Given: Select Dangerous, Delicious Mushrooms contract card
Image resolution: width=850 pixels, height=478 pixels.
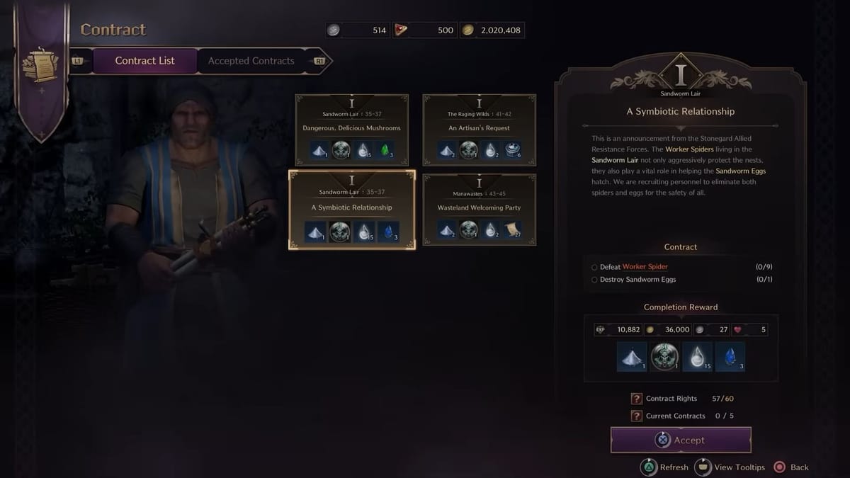Looking at the screenshot, I should [x=352, y=130].
